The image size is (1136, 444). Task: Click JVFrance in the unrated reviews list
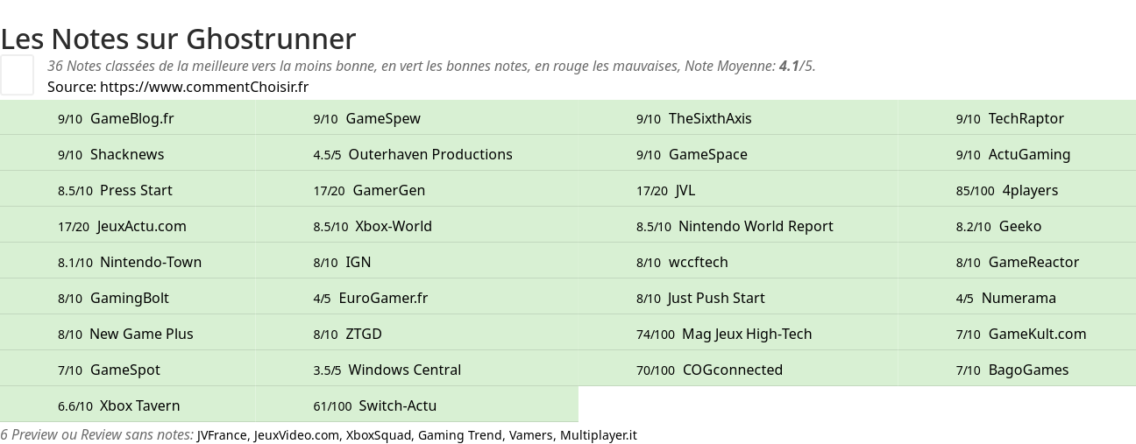tap(223, 434)
